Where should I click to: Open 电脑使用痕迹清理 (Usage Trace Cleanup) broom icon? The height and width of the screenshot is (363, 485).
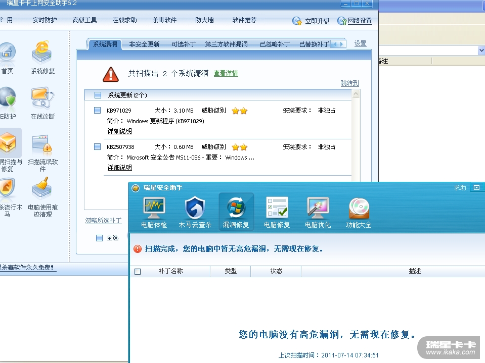[x=42, y=188]
